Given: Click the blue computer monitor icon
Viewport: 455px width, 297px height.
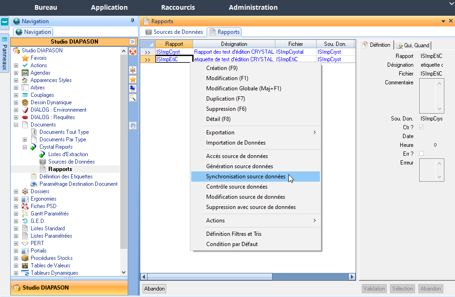Looking at the screenshot, I should pyautogui.click(x=132, y=88).
